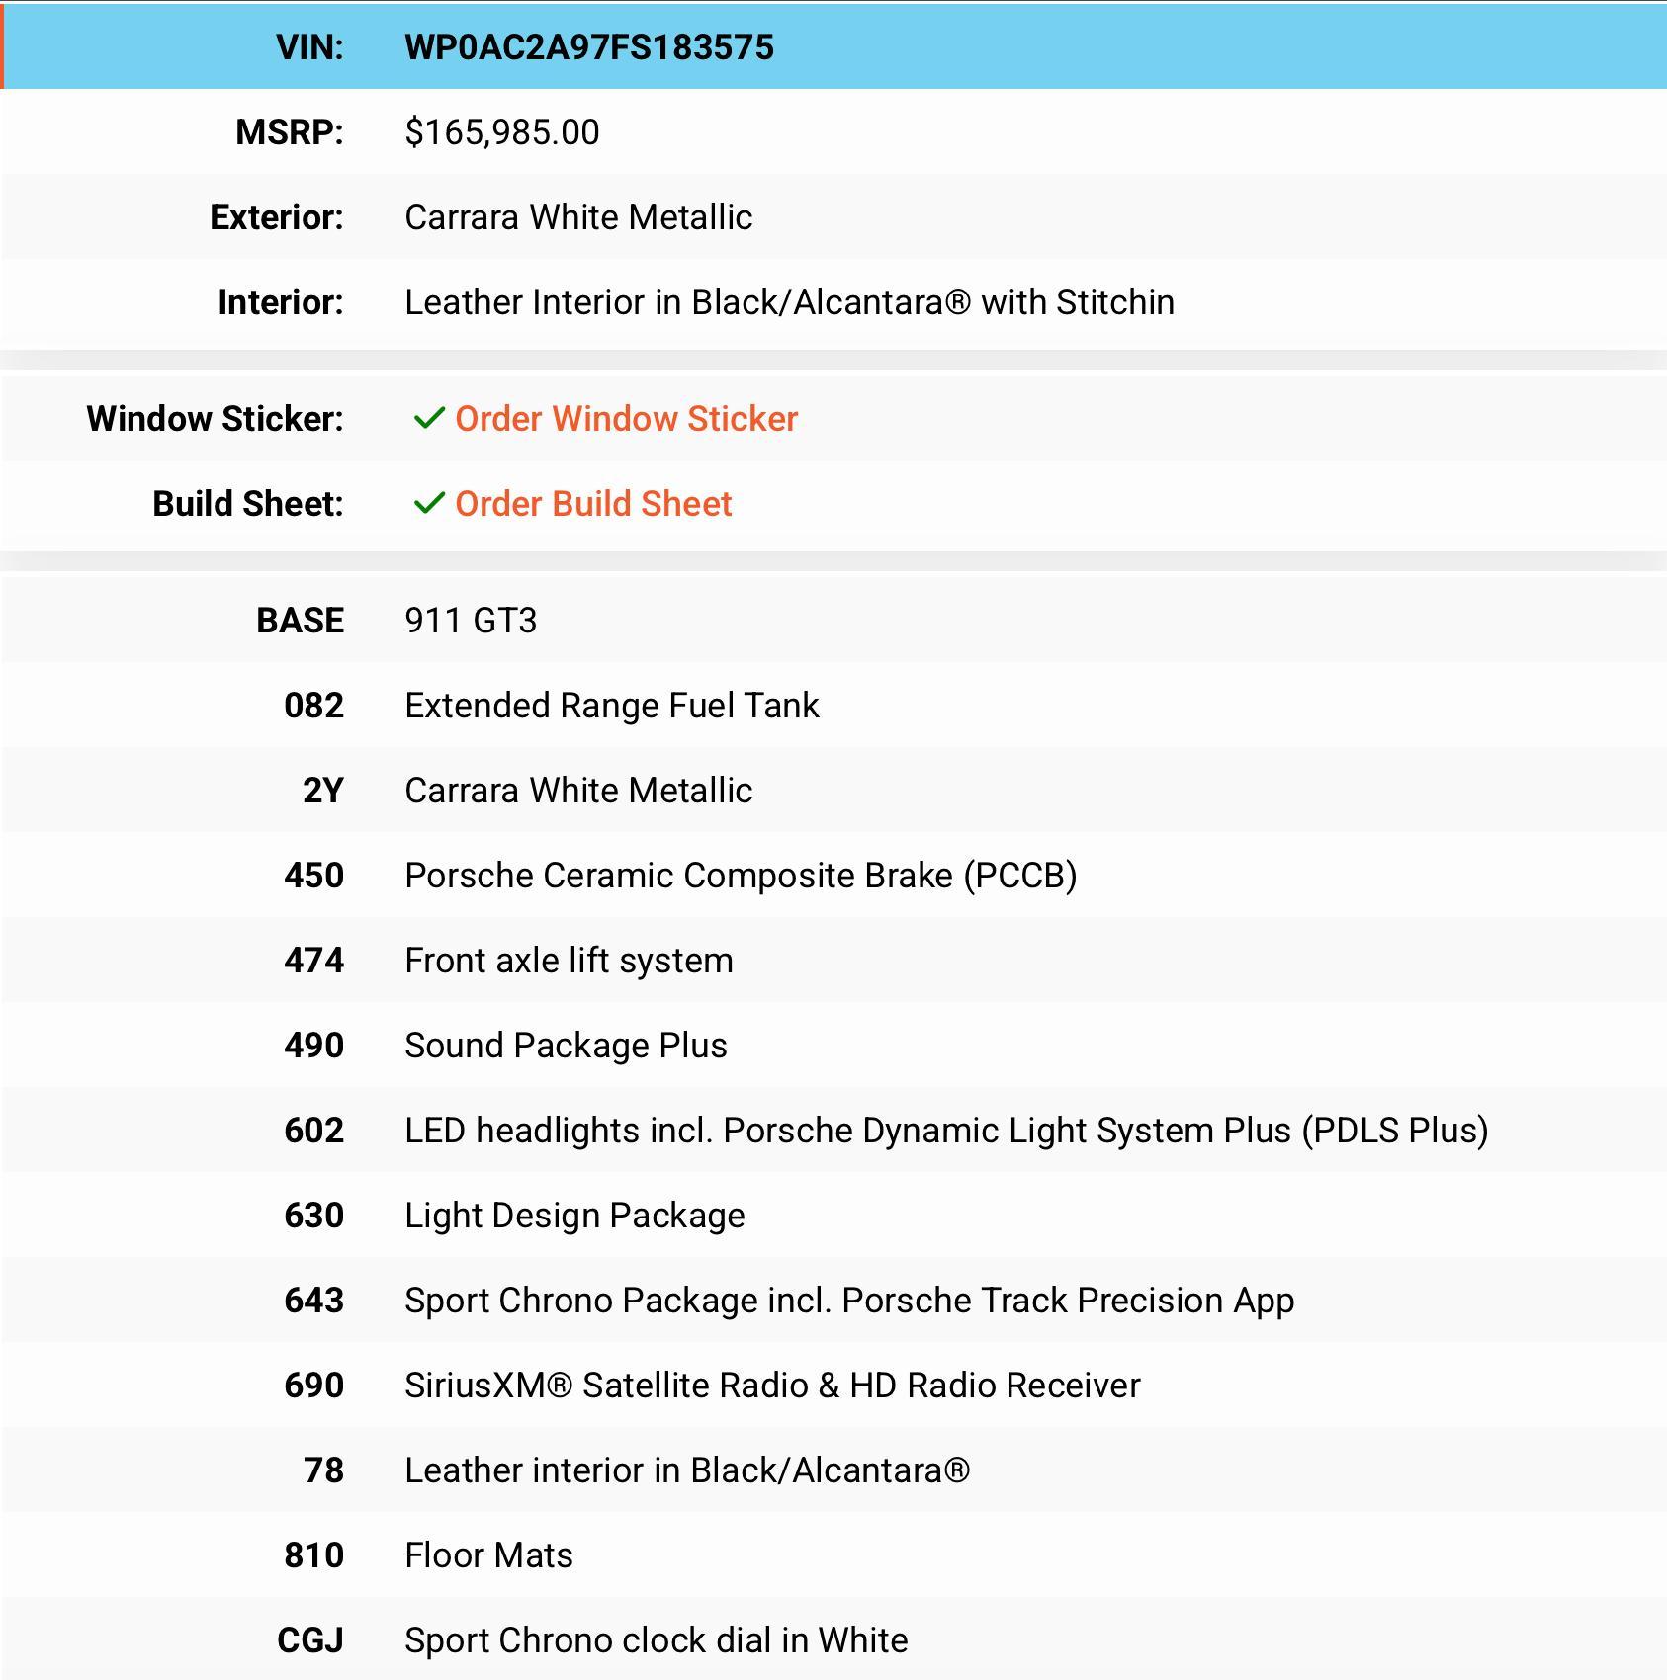Click Extended Range Fuel Tank option
The image size is (1667, 1680).
pos(612,706)
